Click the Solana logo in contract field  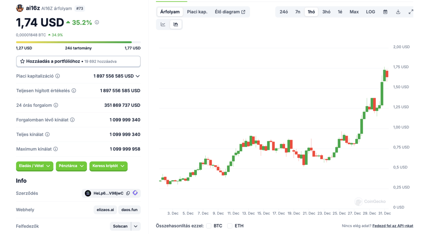click(88, 193)
